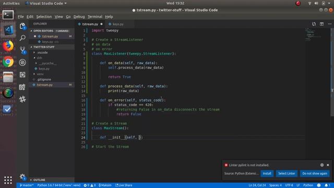Image resolution: width=334 pixels, height=188 pixels.
Task: Open notification settings gear in pylint popup
Action: click(322, 165)
